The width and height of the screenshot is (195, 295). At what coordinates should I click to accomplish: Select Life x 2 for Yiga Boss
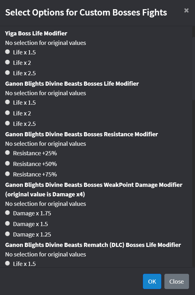pyautogui.click(x=7, y=62)
